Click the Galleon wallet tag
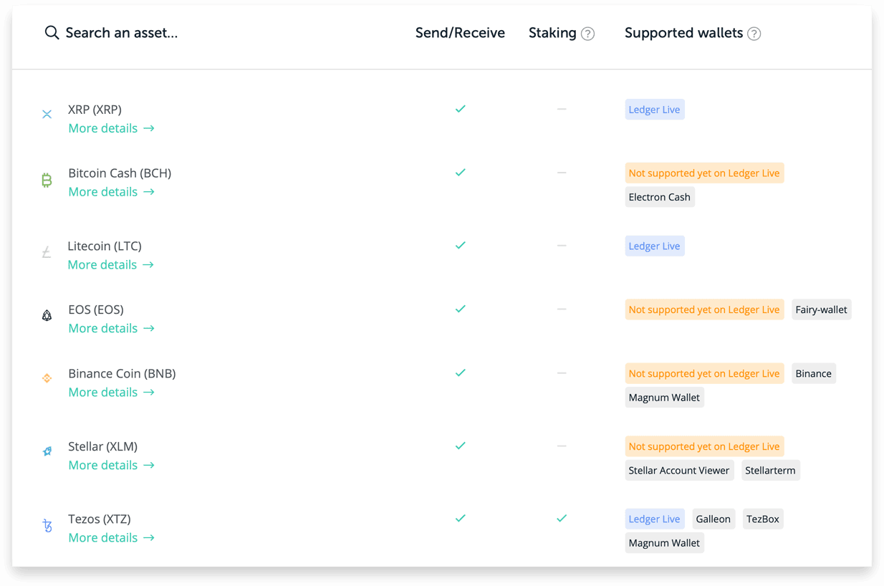This screenshot has height=586, width=884. [714, 519]
